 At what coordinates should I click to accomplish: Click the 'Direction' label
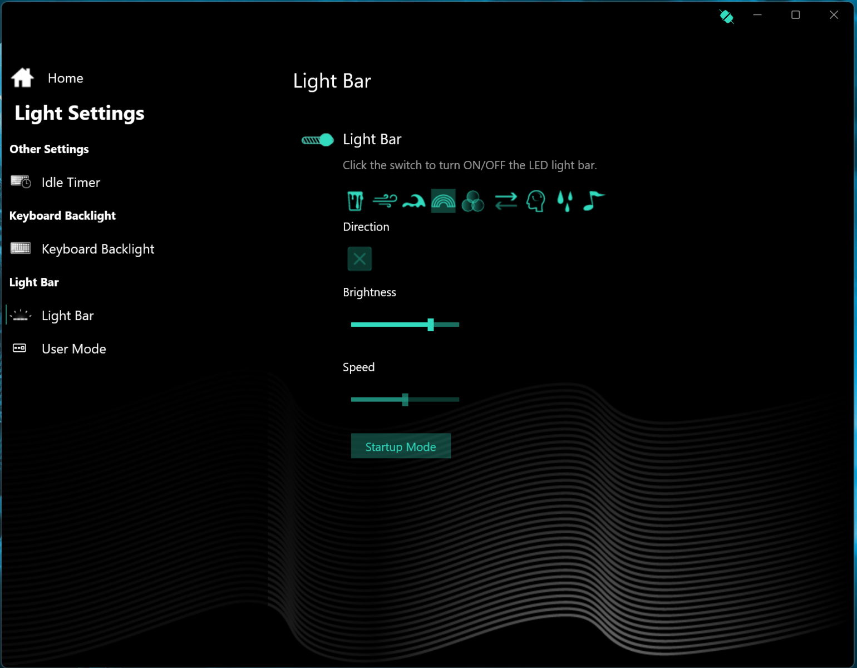tap(366, 227)
